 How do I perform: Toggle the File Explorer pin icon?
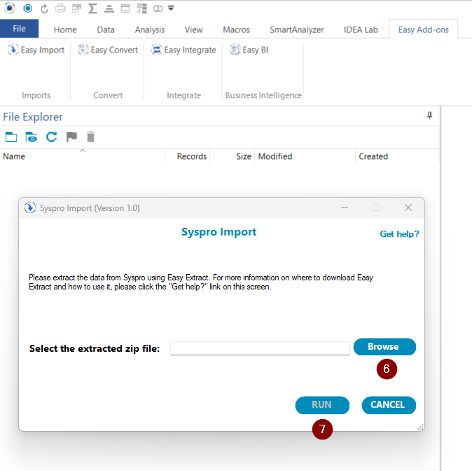[430, 116]
